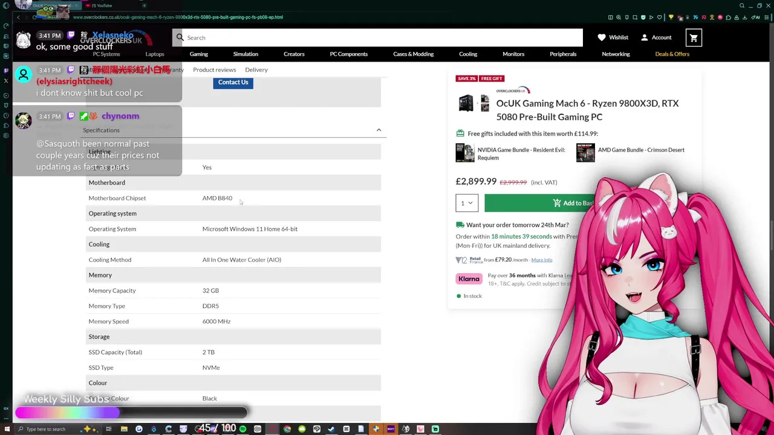Image resolution: width=774 pixels, height=435 pixels.
Task: Open Steam from the Windows taskbar
Action: pos(331,429)
